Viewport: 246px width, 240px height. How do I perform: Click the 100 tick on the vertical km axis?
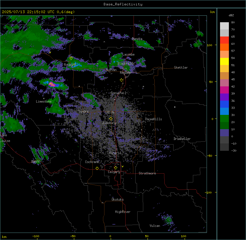209,45
